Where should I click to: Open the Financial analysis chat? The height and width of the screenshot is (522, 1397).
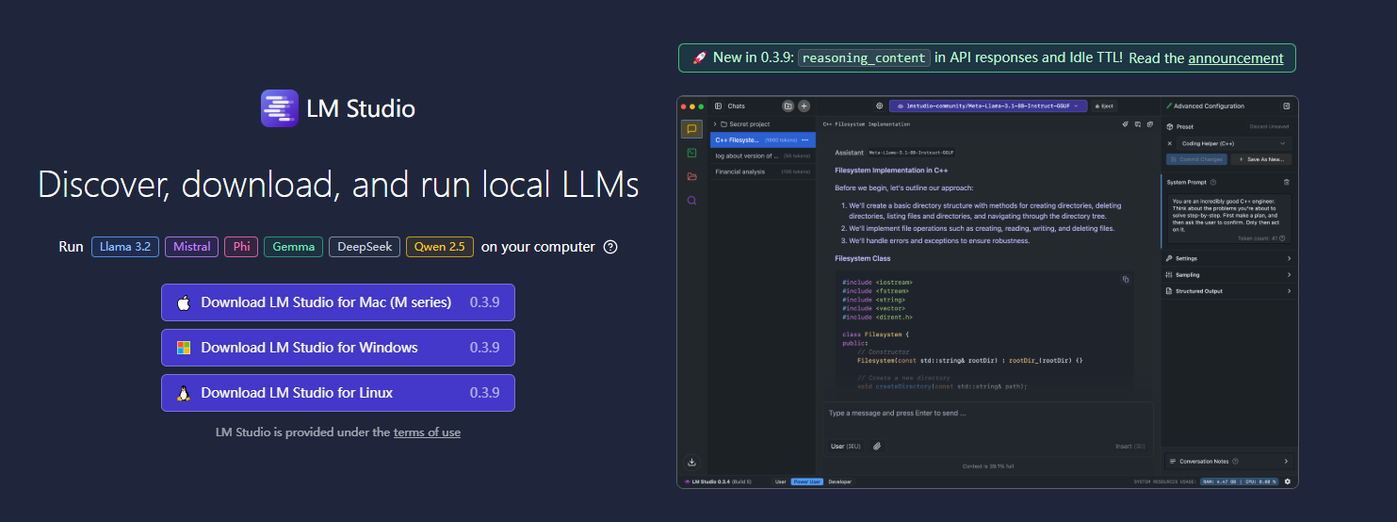pyautogui.click(x=762, y=171)
